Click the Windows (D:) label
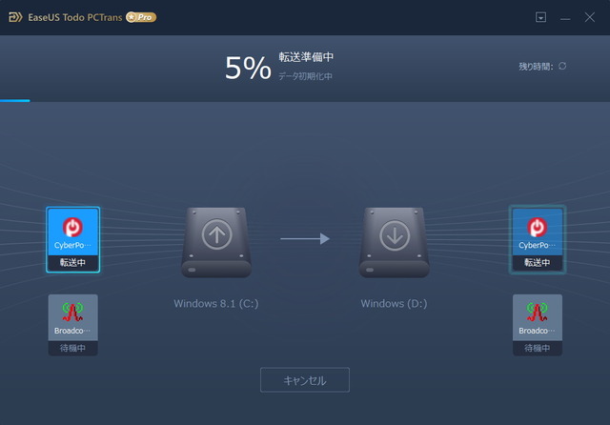 pos(394,303)
